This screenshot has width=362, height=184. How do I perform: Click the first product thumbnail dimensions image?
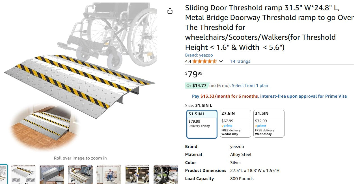click(23, 174)
